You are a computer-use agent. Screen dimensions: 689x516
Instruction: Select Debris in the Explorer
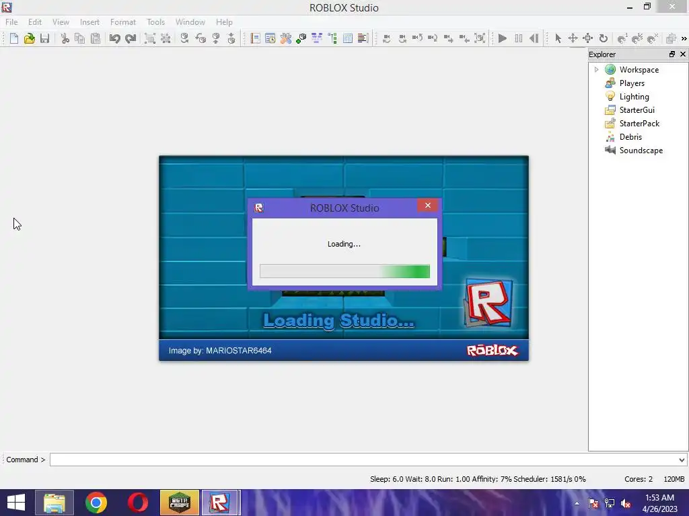pyautogui.click(x=630, y=137)
